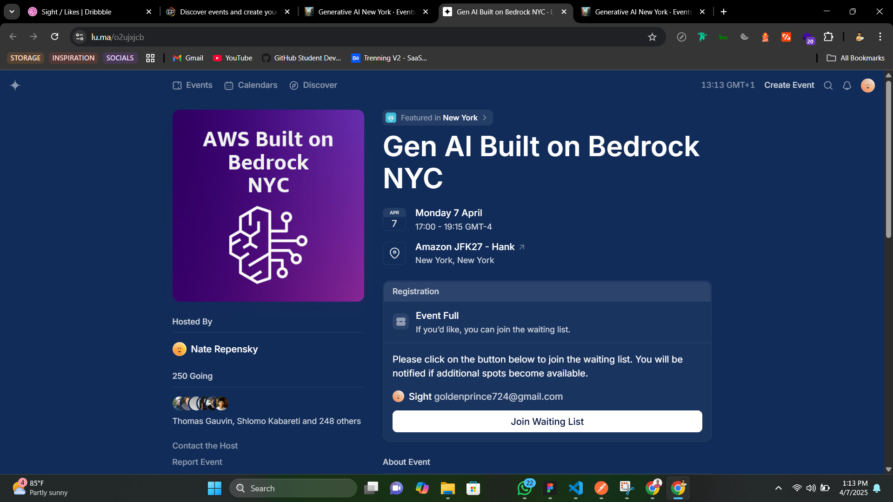Open the INSPIRATION bookmarks folder
Screen dimensions: 893x502
(73, 58)
